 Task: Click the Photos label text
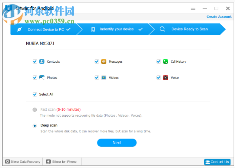52,78
